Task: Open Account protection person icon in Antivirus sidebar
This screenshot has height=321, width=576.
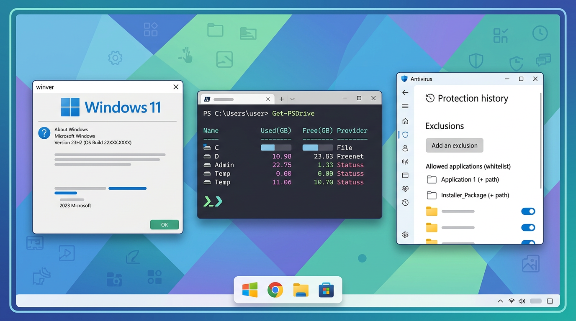Action: coord(405,148)
